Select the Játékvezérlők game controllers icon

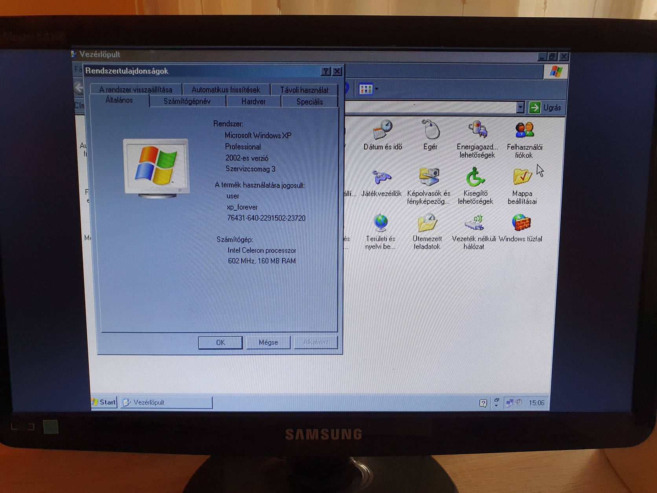coord(382,182)
